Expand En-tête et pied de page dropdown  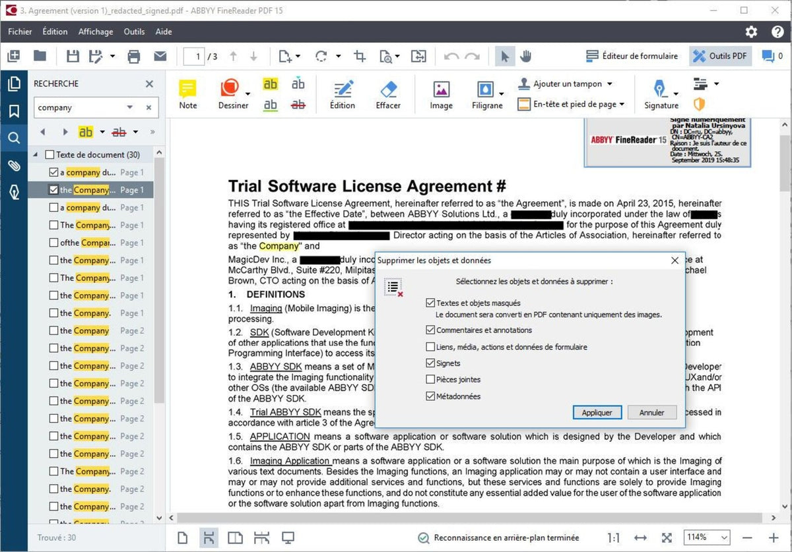622,104
